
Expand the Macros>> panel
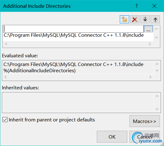[145, 121]
